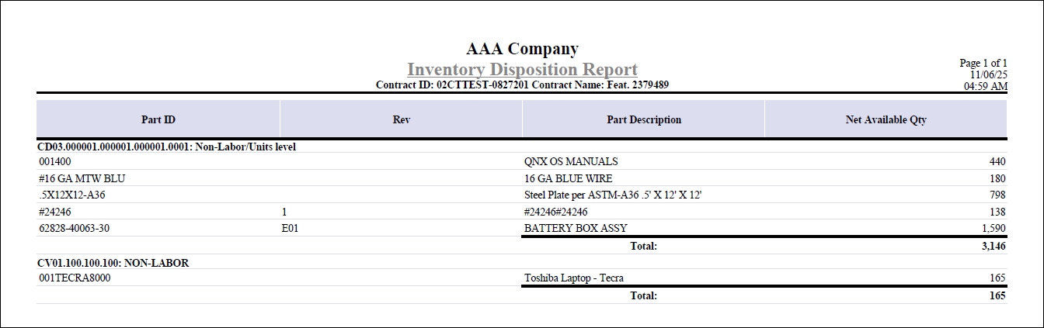1044x328 pixels.
Task: Click part ID 001TECRA8000
Action: pyautogui.click(x=75, y=278)
